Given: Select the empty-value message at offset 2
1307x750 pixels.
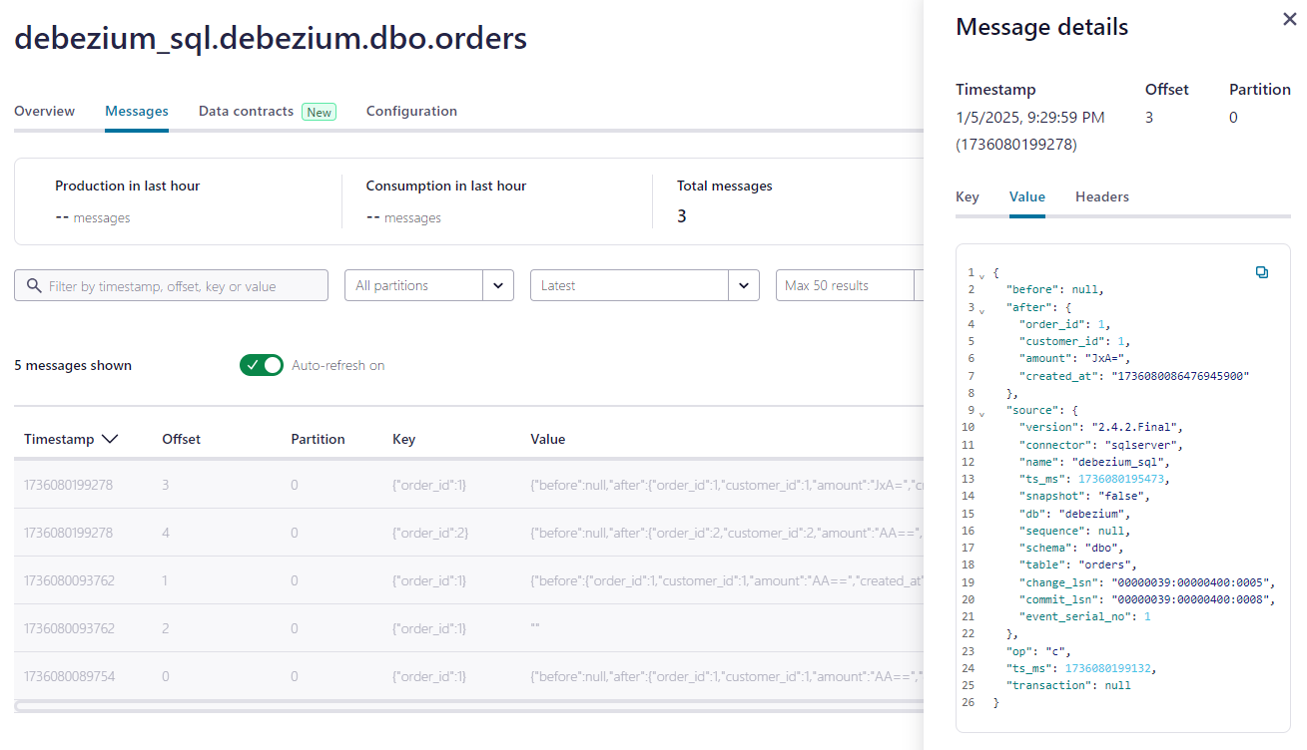Looking at the screenshot, I should pos(469,628).
